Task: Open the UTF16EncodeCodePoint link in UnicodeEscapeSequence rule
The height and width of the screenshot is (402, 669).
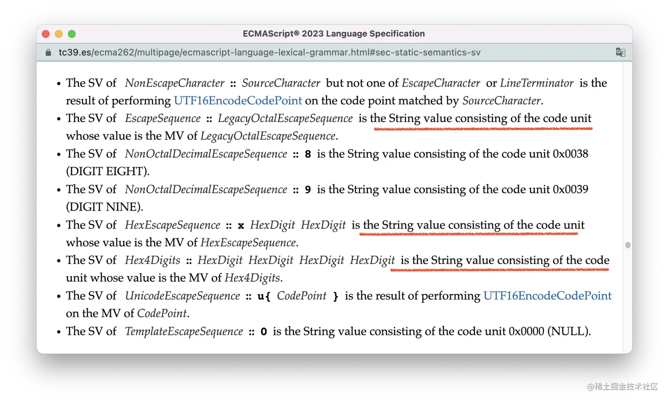Action: [547, 295]
